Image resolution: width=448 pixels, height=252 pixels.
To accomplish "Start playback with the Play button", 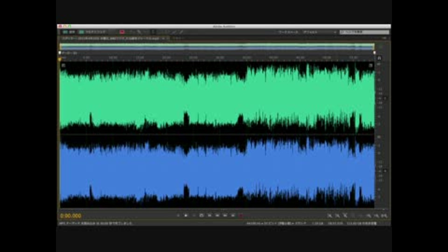I will pyautogui.click(x=186, y=216).
